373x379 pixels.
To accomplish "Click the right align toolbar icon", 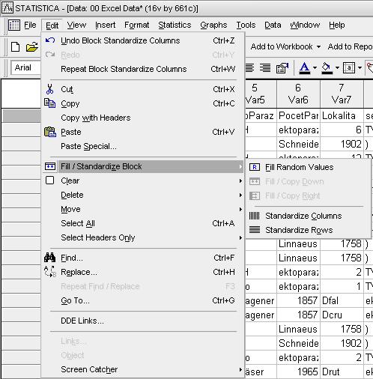I will 265,67.
